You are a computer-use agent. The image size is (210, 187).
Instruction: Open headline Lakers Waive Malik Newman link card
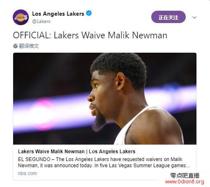[x=76, y=152]
